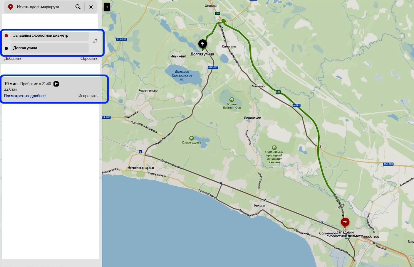Click the black icon next to arrival time
The height and width of the screenshot is (267, 414).
coord(56,84)
